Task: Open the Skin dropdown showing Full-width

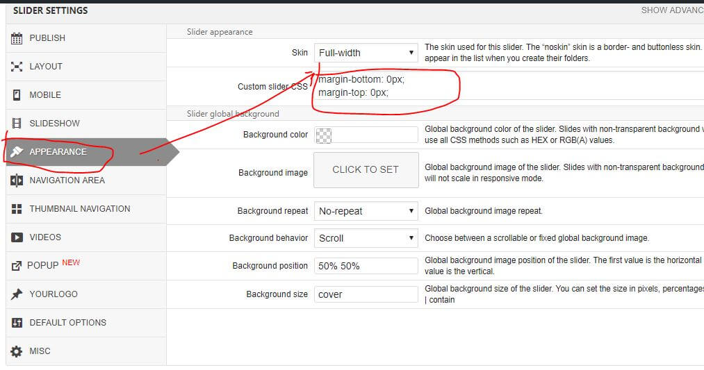Action: 366,53
